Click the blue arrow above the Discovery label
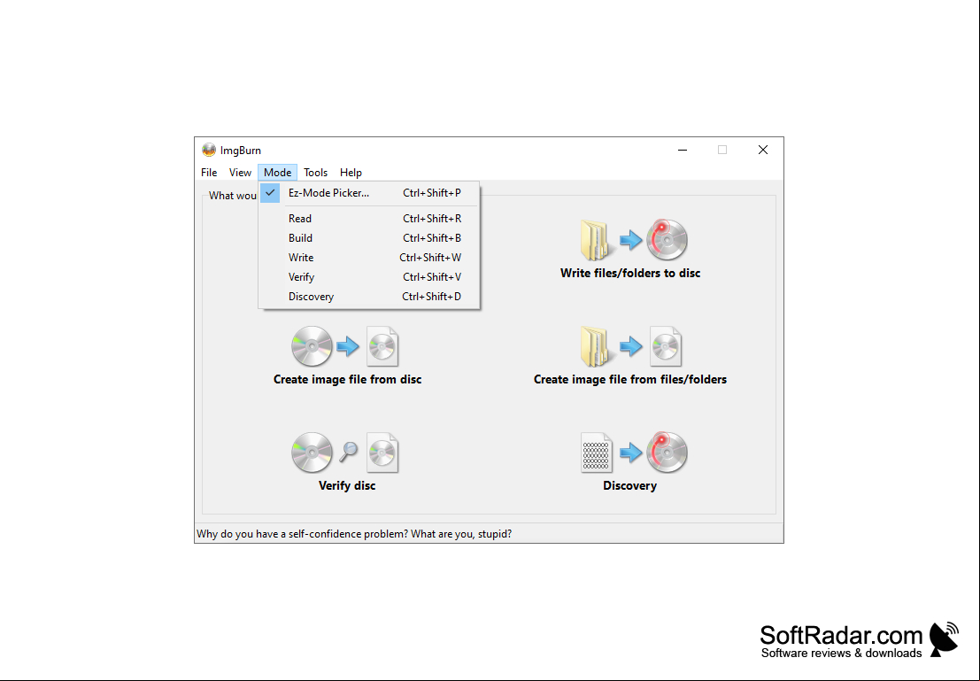The image size is (980, 681). [x=630, y=453]
